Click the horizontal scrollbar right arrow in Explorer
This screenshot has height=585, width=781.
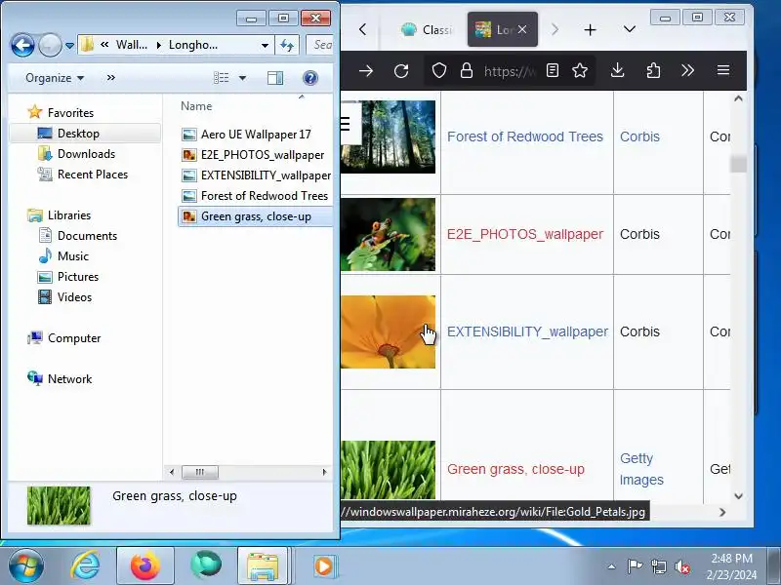[324, 472]
